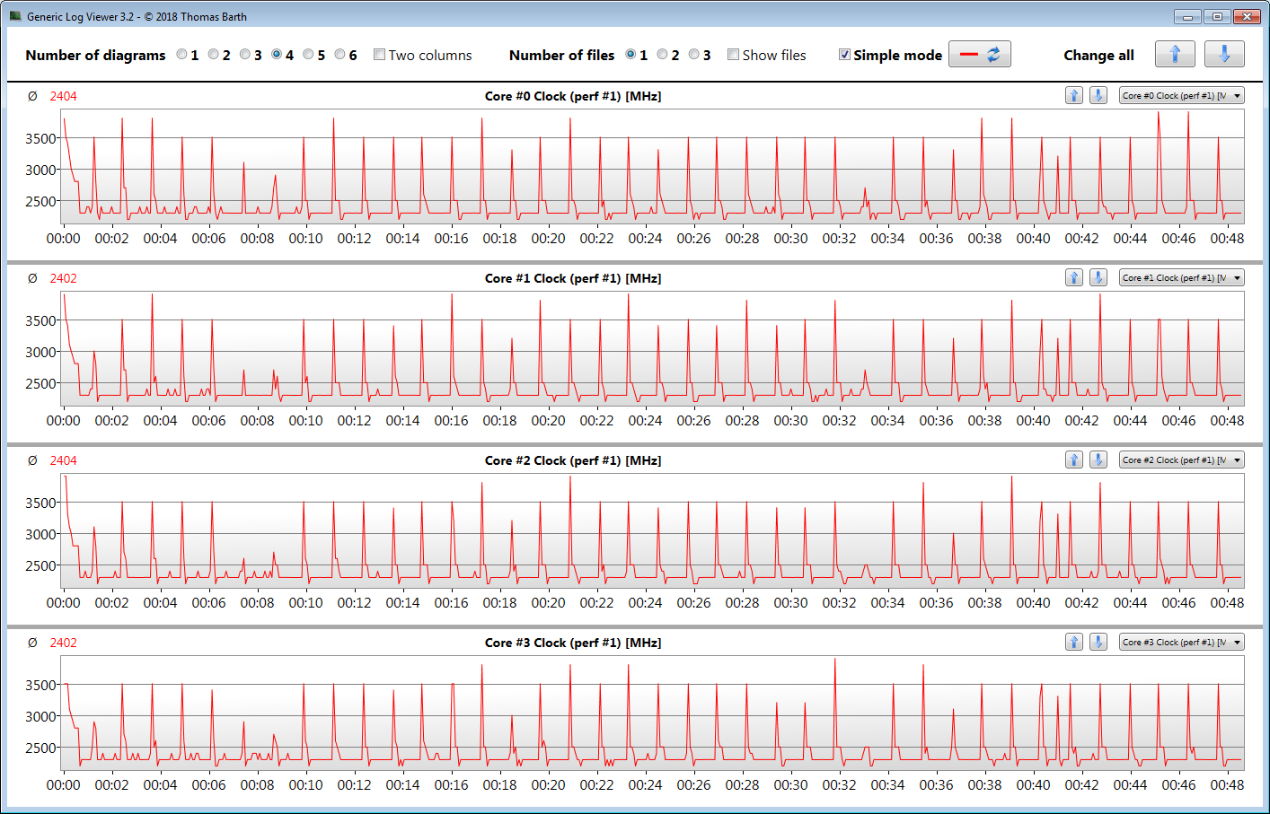Select 1 for Number of diagrams
1270x814 pixels.
(182, 55)
